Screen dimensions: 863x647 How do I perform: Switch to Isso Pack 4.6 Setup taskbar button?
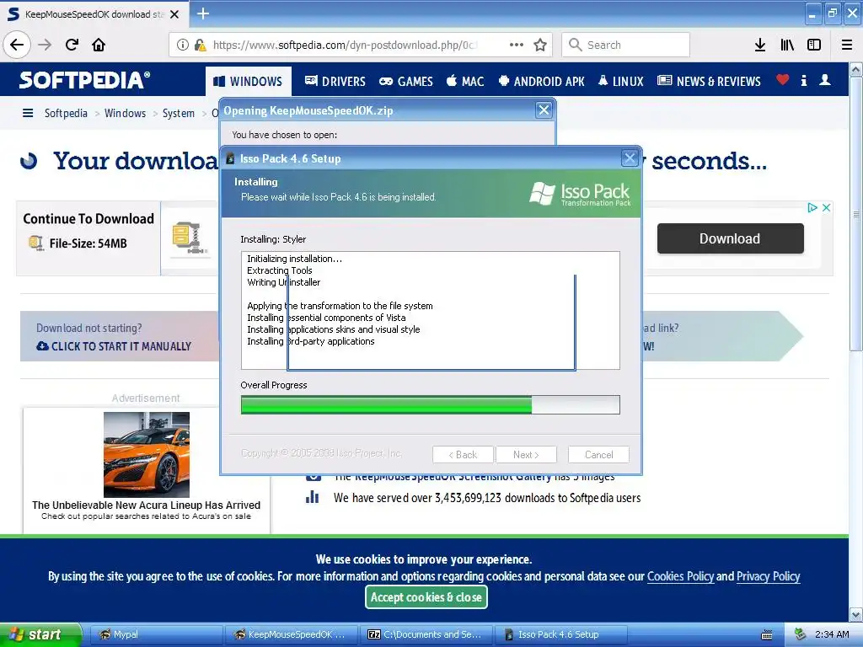point(560,634)
